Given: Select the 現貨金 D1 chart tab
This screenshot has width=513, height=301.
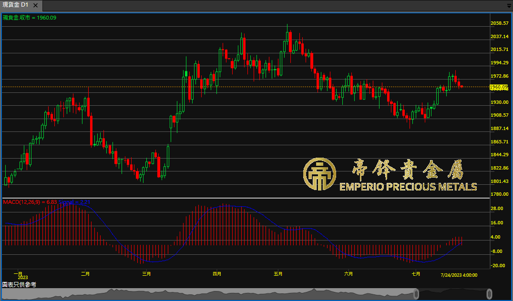Looking at the screenshot, I should pos(21,5).
